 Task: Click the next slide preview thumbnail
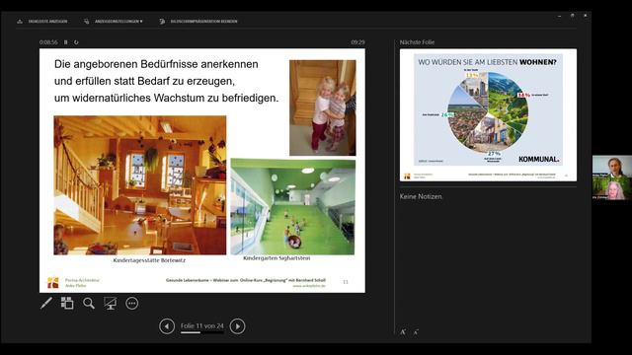click(488, 115)
